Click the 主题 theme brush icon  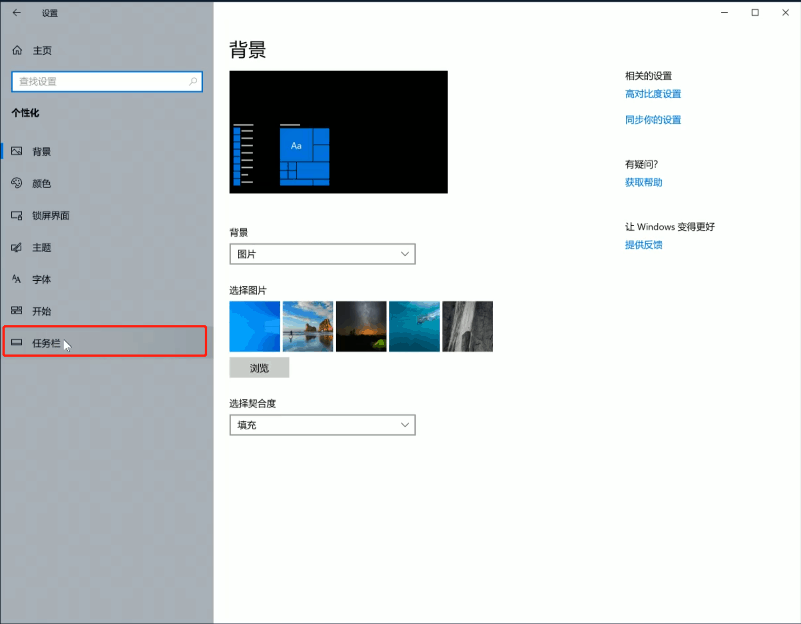(17, 247)
